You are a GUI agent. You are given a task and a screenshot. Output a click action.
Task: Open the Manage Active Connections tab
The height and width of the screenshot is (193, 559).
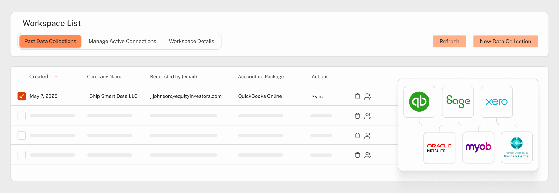pyautogui.click(x=122, y=41)
